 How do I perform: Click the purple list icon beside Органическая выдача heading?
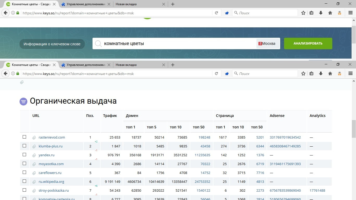tap(23, 101)
